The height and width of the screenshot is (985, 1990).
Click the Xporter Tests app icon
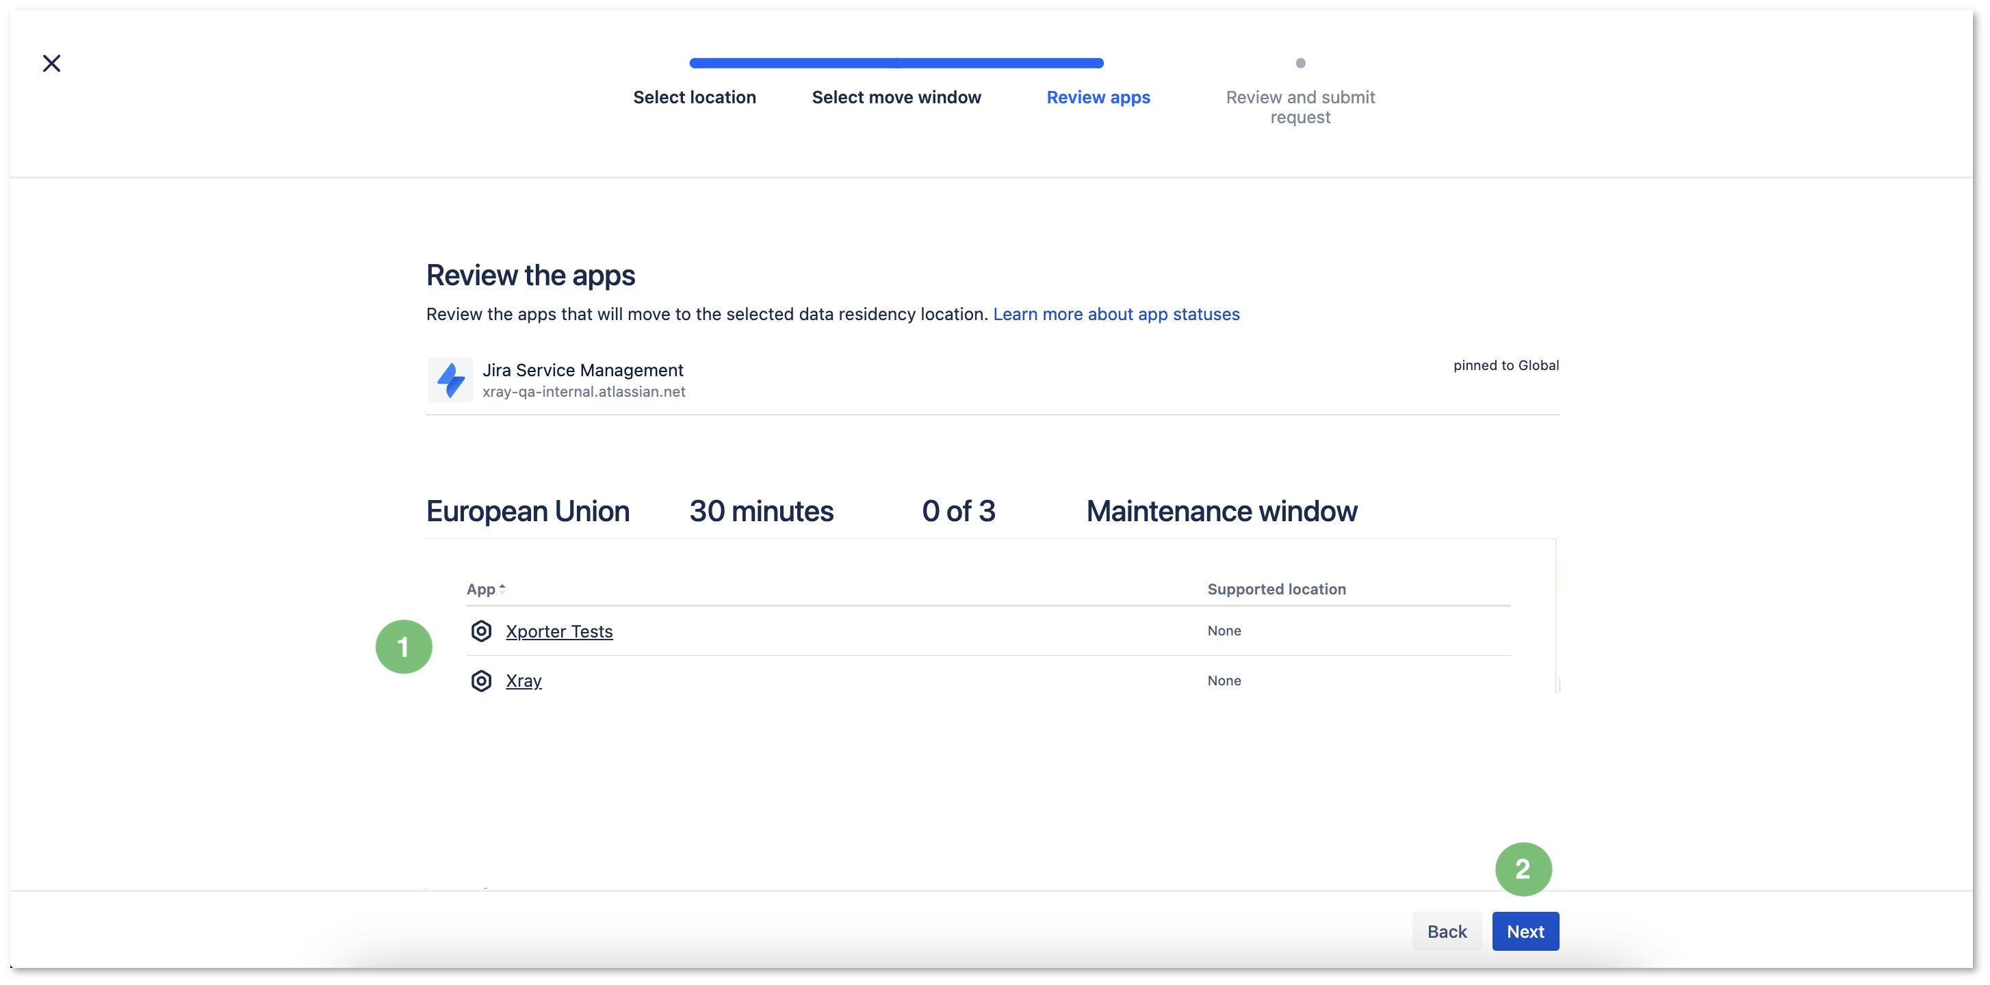coord(481,631)
